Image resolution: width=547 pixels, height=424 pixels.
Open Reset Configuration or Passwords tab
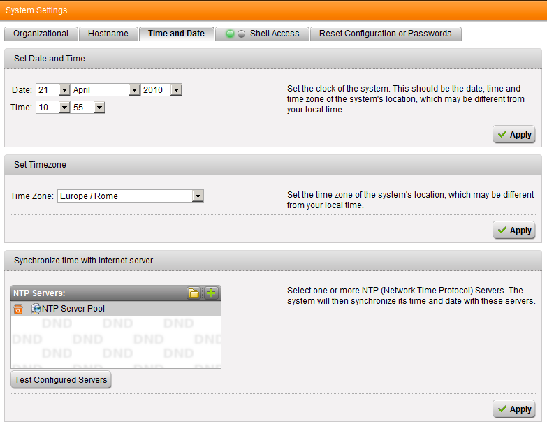[386, 34]
